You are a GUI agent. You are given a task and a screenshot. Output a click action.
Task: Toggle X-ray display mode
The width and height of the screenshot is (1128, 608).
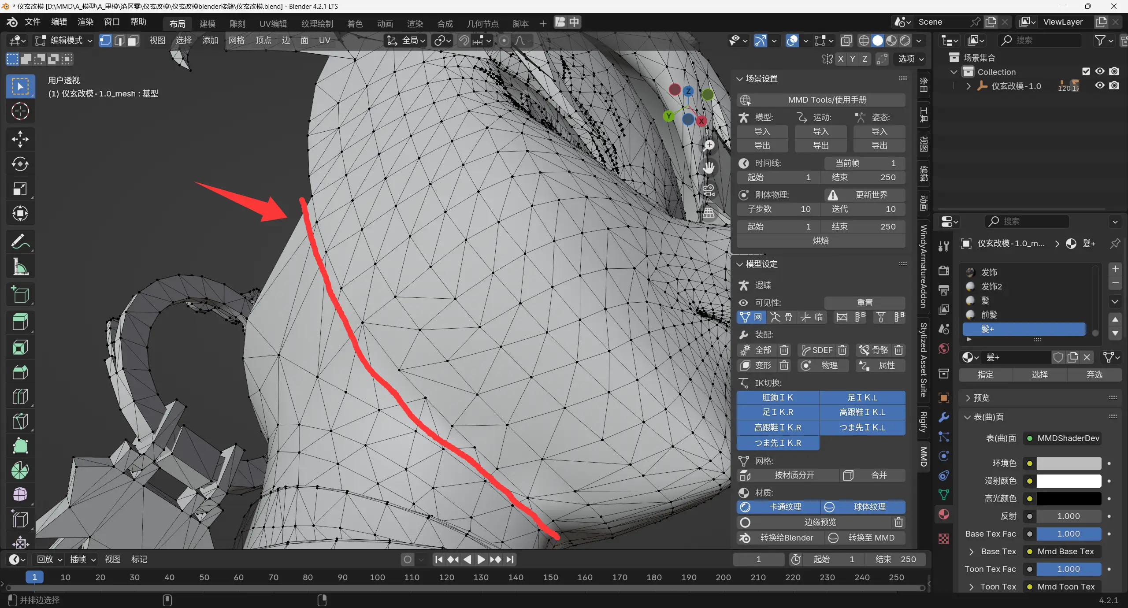(x=846, y=41)
